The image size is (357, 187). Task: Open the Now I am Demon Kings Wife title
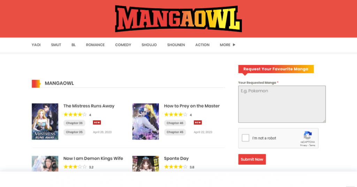pyautogui.click(x=93, y=158)
